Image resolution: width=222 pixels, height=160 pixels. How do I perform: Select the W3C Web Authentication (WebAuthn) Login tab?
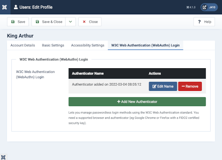coord(146,45)
